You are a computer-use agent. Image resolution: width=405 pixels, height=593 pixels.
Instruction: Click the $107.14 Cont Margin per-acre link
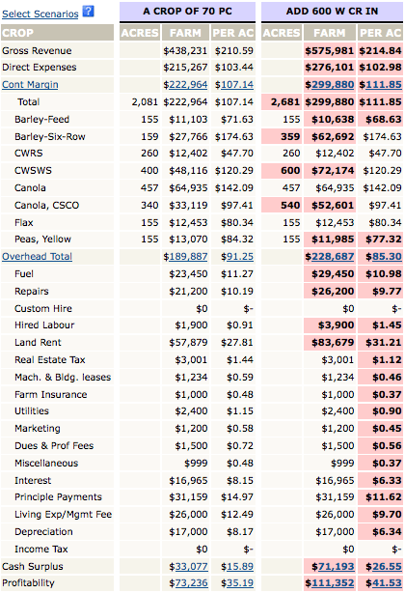(x=234, y=84)
